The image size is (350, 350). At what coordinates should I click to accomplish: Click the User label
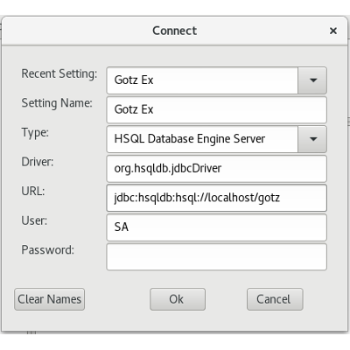click(x=34, y=220)
